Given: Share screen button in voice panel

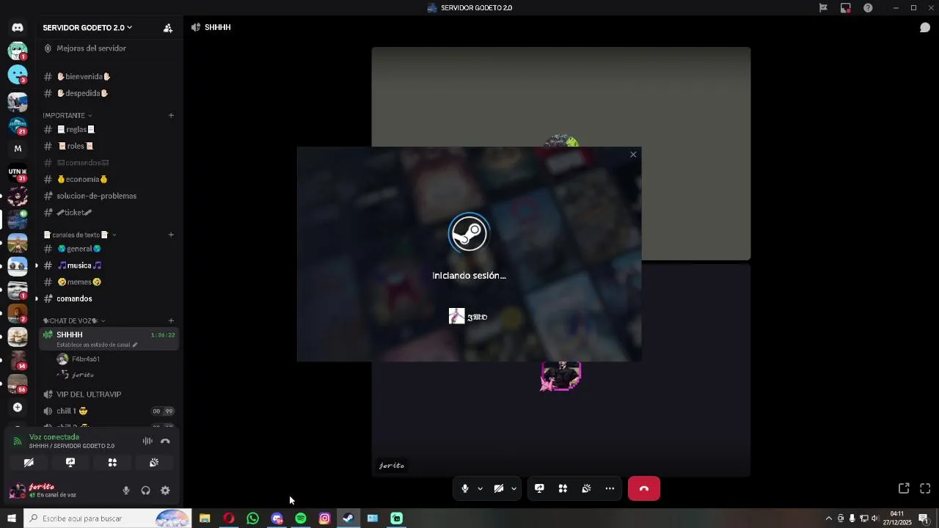Looking at the screenshot, I should coord(70,463).
